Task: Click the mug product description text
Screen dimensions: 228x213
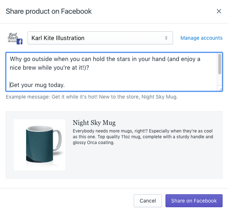Action: pos(143,137)
